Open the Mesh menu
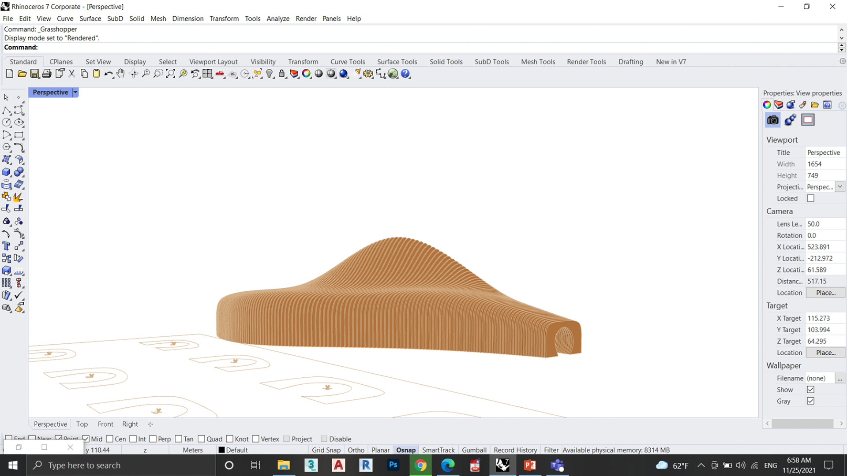Image resolution: width=847 pixels, height=476 pixels. 158,19
